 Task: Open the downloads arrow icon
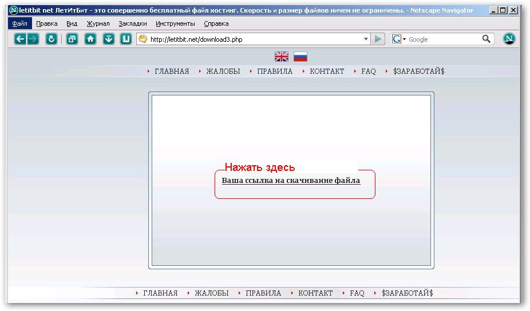click(109, 39)
